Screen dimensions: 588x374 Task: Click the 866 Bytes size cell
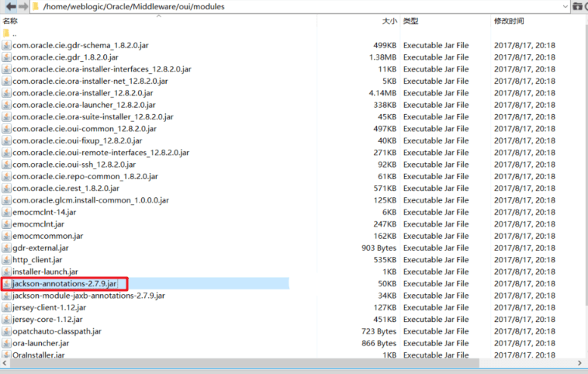(x=379, y=343)
